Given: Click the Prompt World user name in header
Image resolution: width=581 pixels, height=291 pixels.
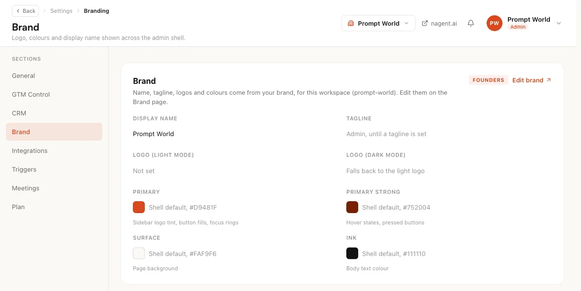Looking at the screenshot, I should 529,19.
